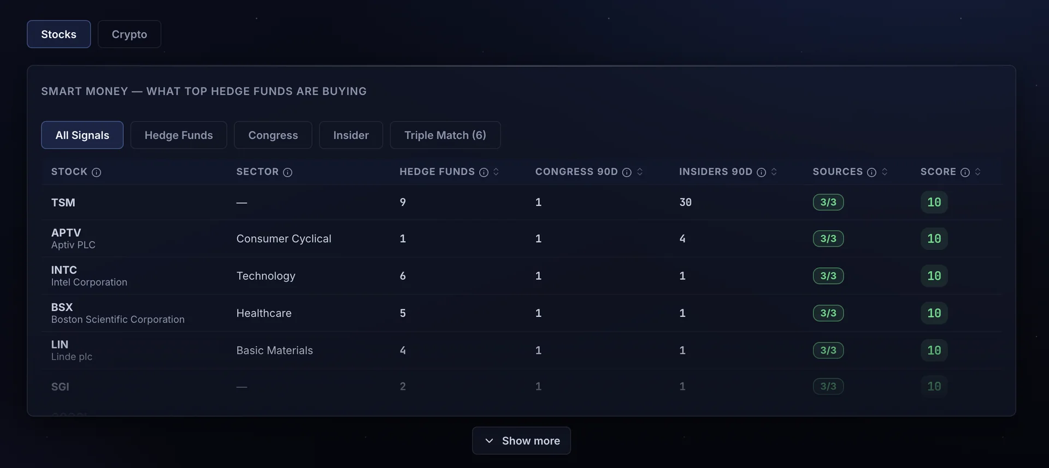This screenshot has height=468, width=1049.
Task: Switch to the Crypto tab
Action: click(129, 34)
